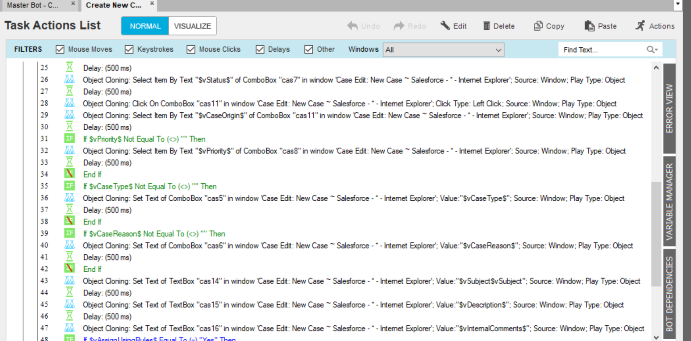Screen dimensions: 691x341
Task: Close the Master Bot tab
Action: click(73, 4)
